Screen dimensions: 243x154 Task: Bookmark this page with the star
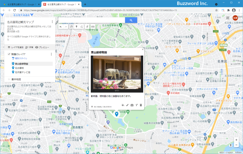tap(217, 10)
